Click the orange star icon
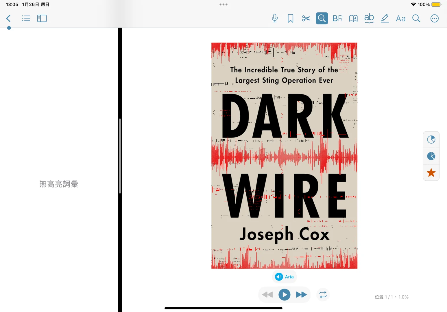Screen dimensions: 447x312 [431, 173]
